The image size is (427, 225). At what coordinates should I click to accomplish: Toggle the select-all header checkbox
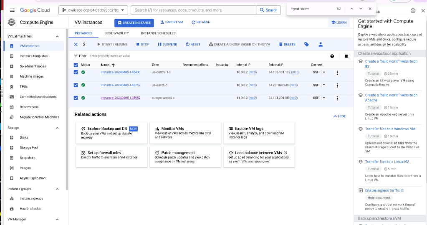pos(76,65)
